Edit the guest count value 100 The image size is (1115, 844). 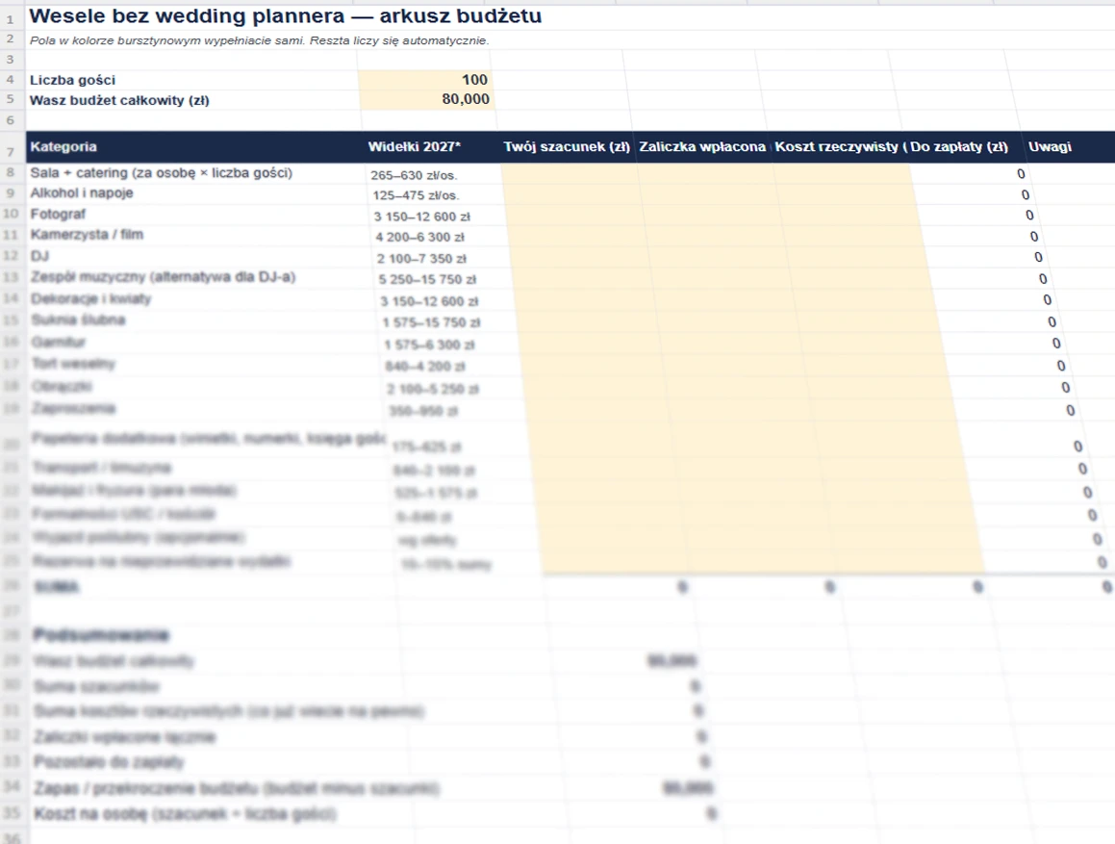(425, 80)
